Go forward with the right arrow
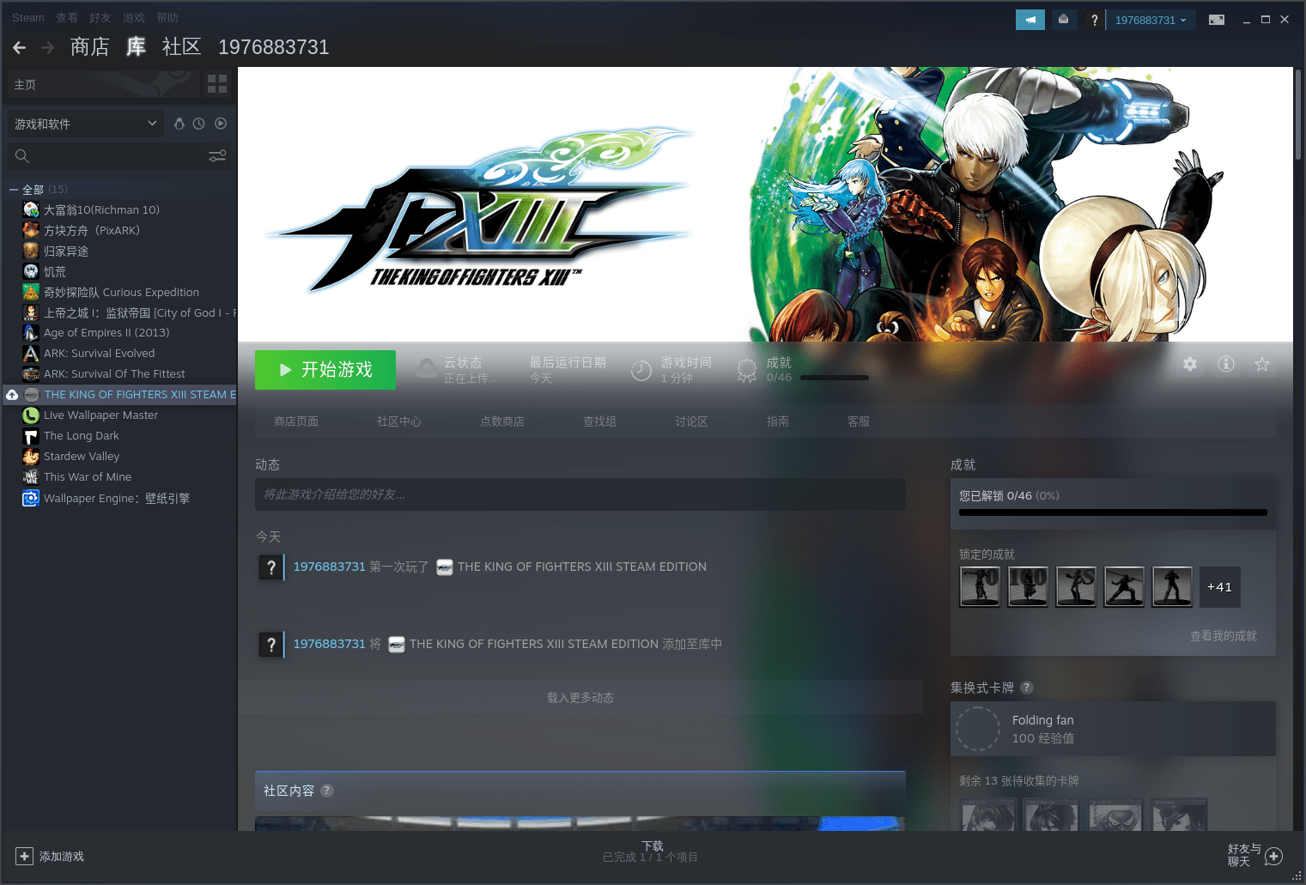This screenshot has height=885, width=1306. [48, 47]
